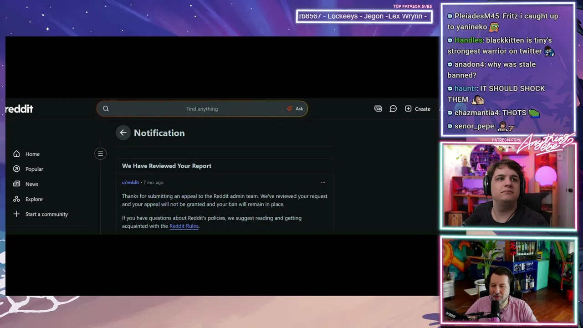Click "We Have Reviewed Your Report" title

(x=167, y=166)
